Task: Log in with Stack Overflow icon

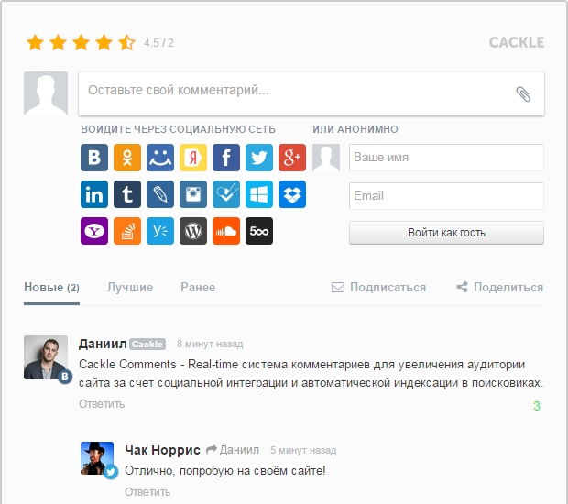Action: (127, 231)
